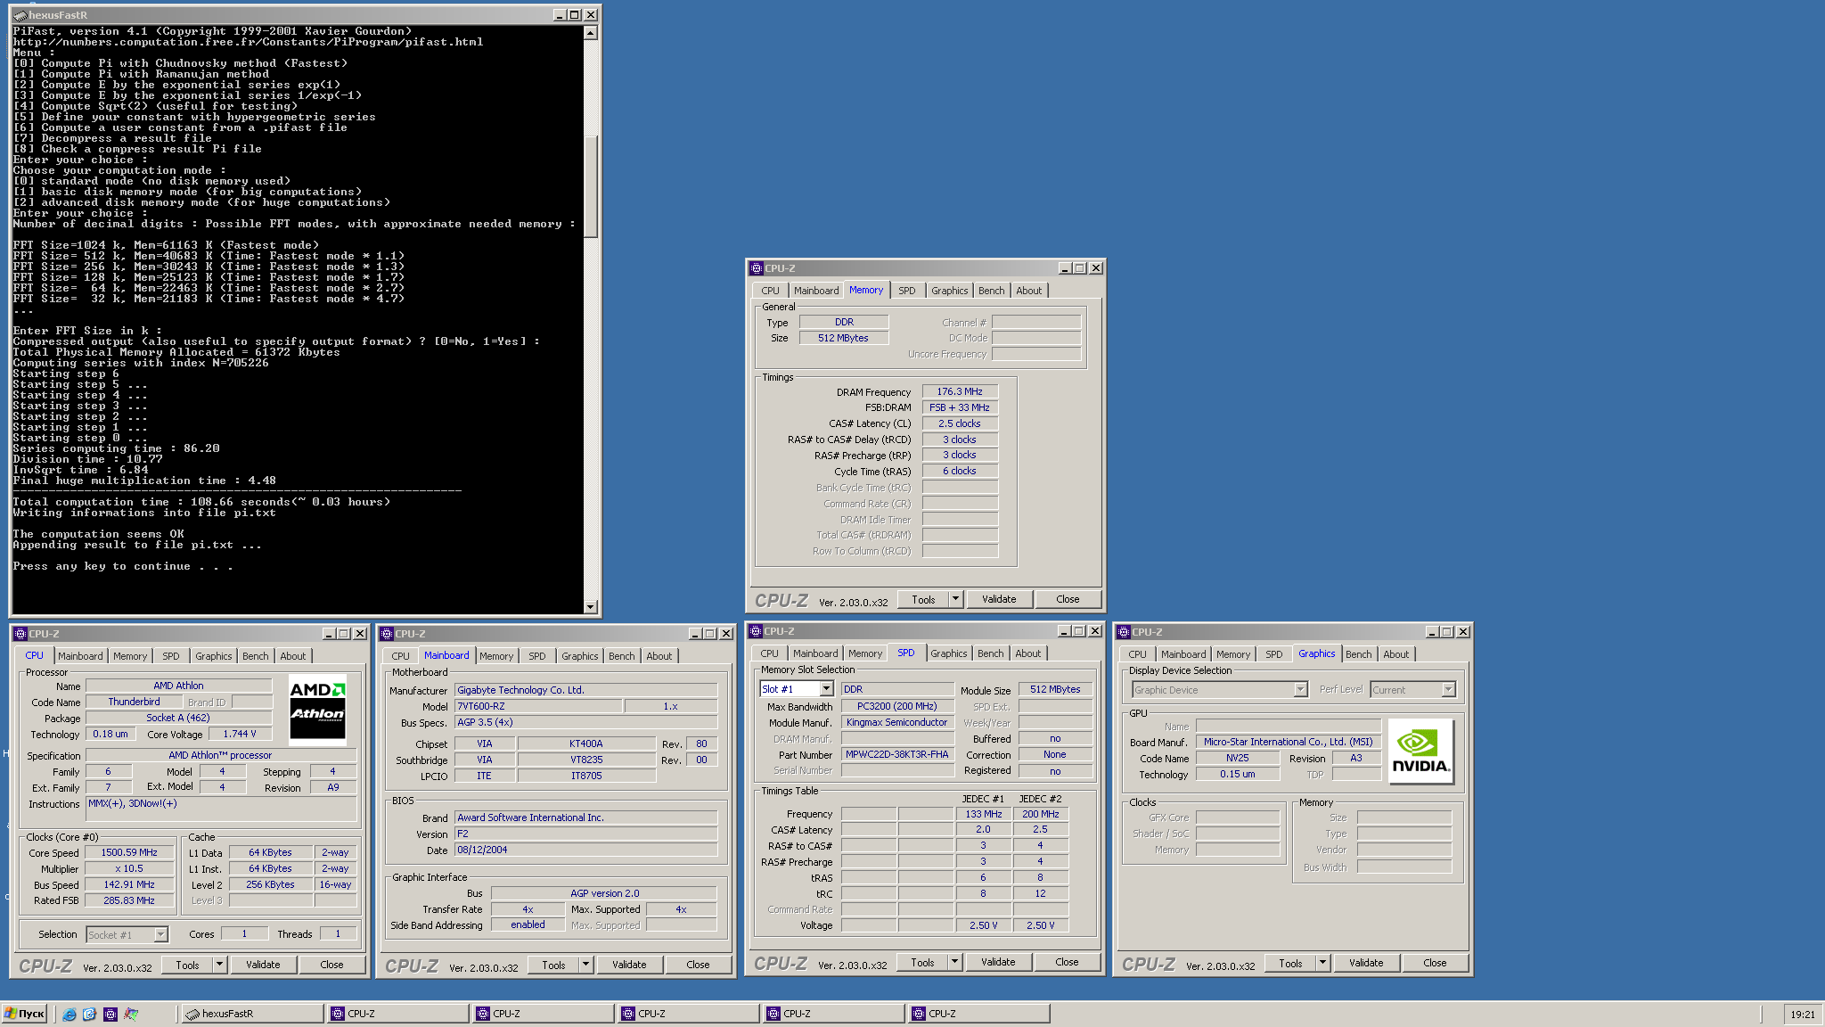Open SPD tab in the top Memory window
Viewport: 1825px width, 1027px height.
[906, 291]
